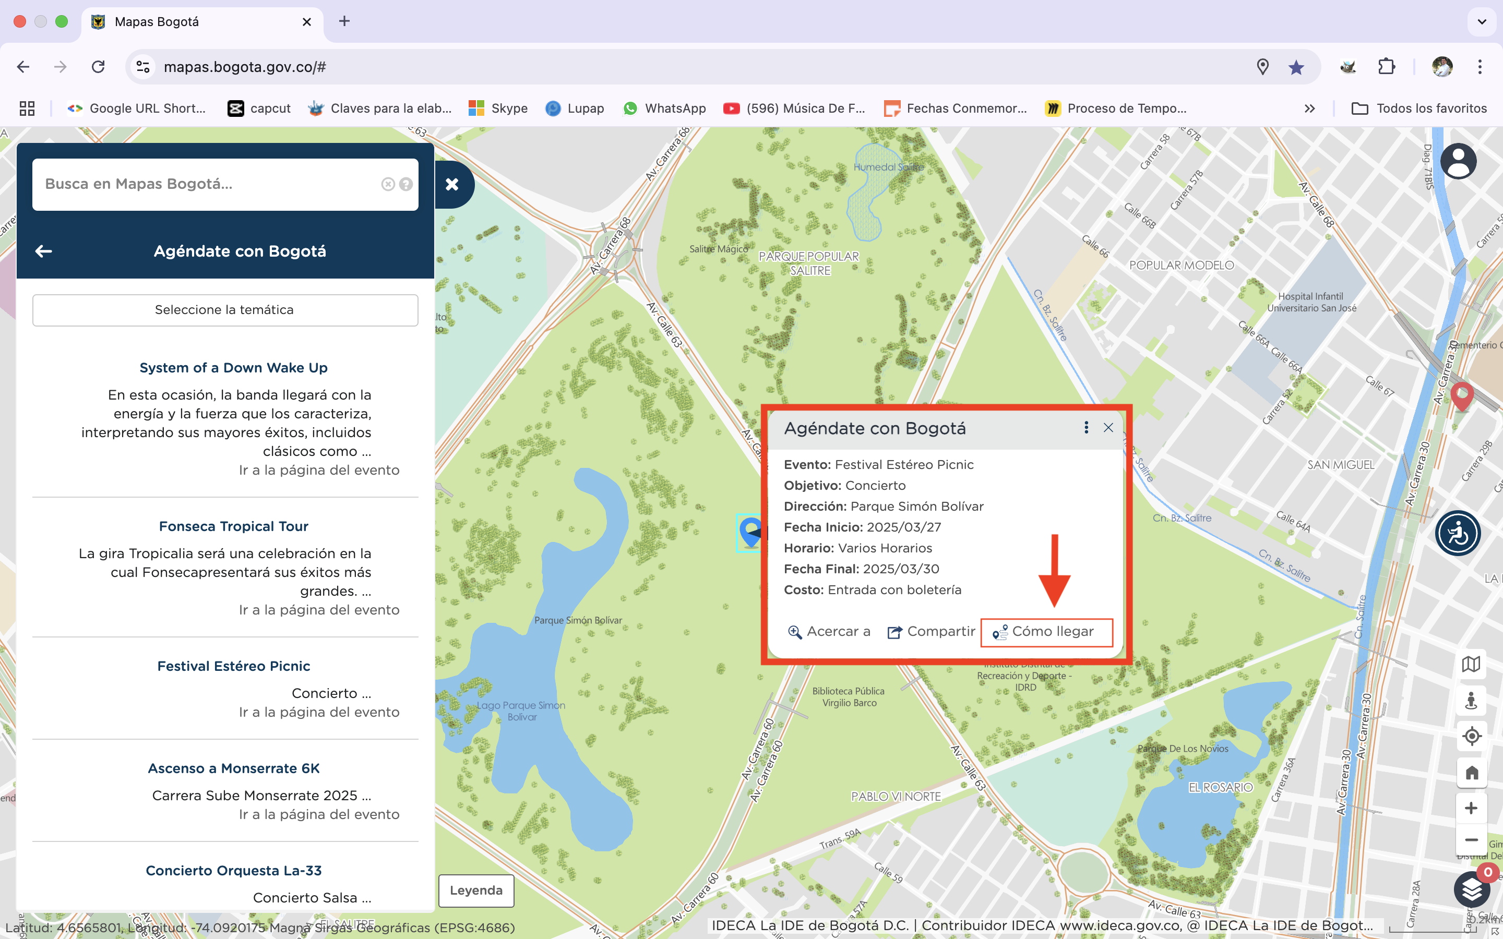Open the layers stack icon
Image resolution: width=1503 pixels, height=939 pixels.
click(1471, 889)
